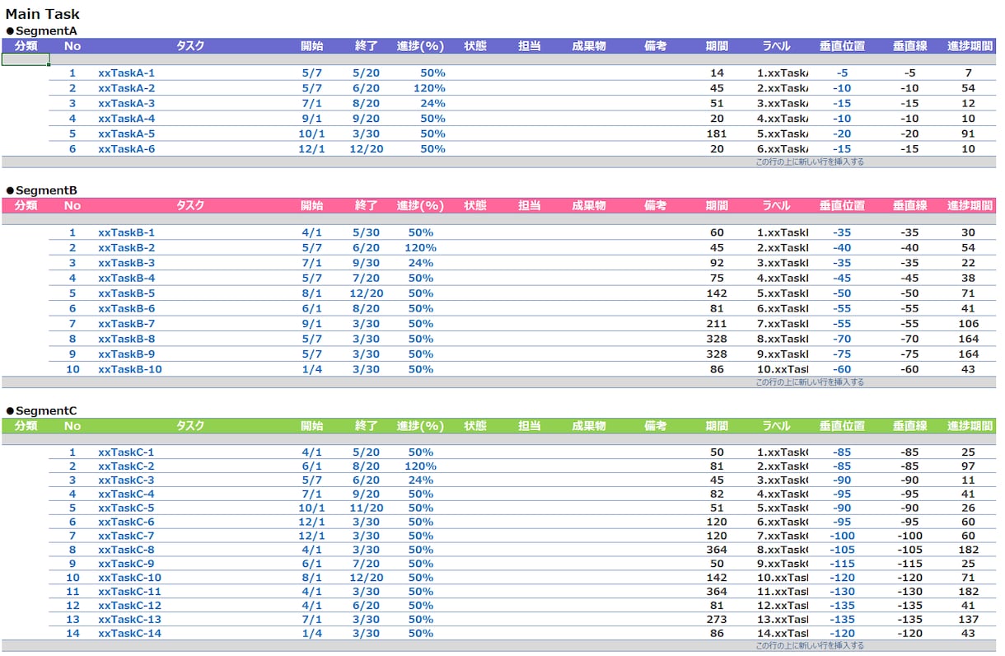The width and height of the screenshot is (1005, 656).
Task: Select end date 12/20 of xxTaskB-5
Action: click(x=367, y=293)
